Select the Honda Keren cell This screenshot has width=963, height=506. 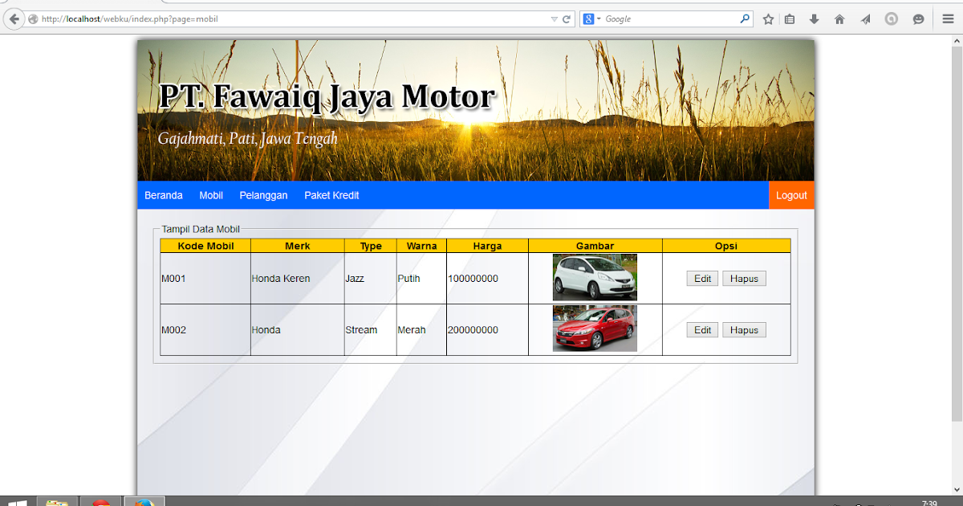pyautogui.click(x=298, y=279)
